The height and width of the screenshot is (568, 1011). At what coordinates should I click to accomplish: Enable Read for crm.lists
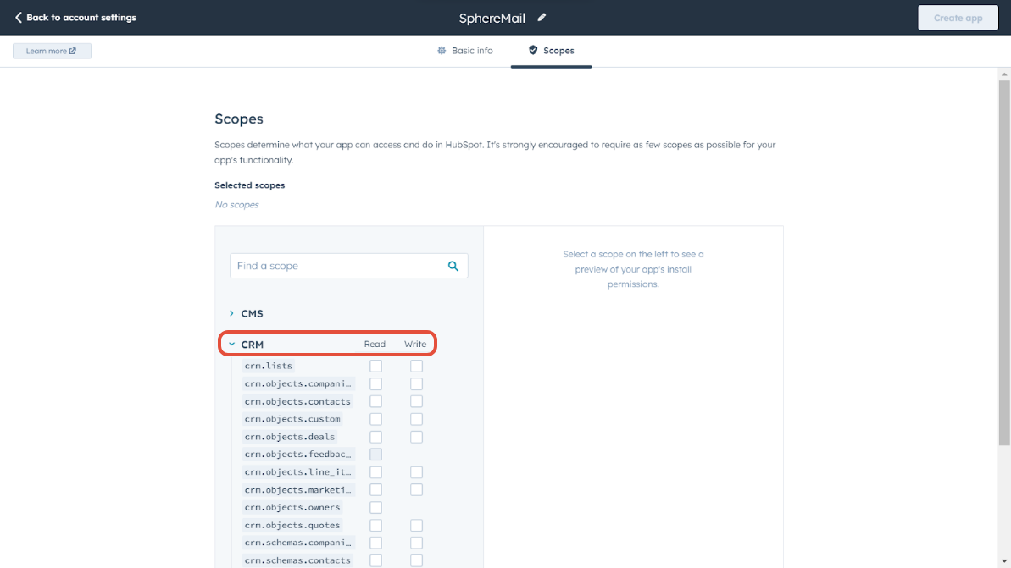[376, 367]
